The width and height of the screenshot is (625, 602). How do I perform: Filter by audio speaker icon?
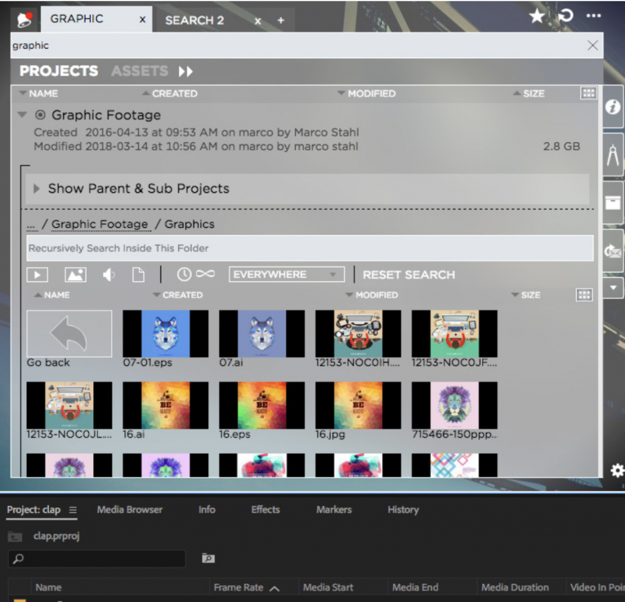[x=109, y=275]
